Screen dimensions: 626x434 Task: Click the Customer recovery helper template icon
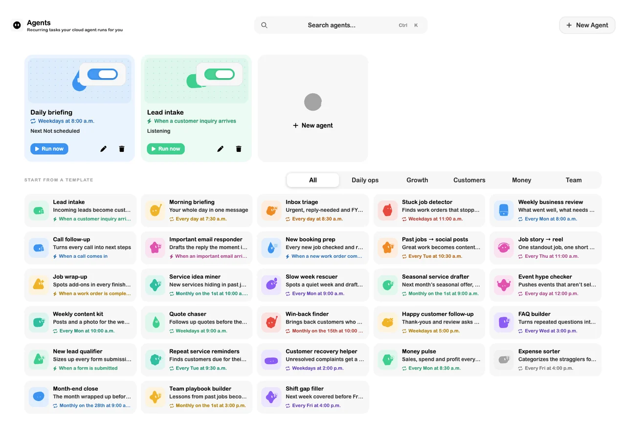pos(271,360)
